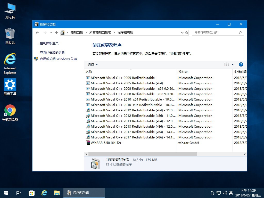Open File Explorer from the taskbar
264x198 pixels.
(57, 193)
